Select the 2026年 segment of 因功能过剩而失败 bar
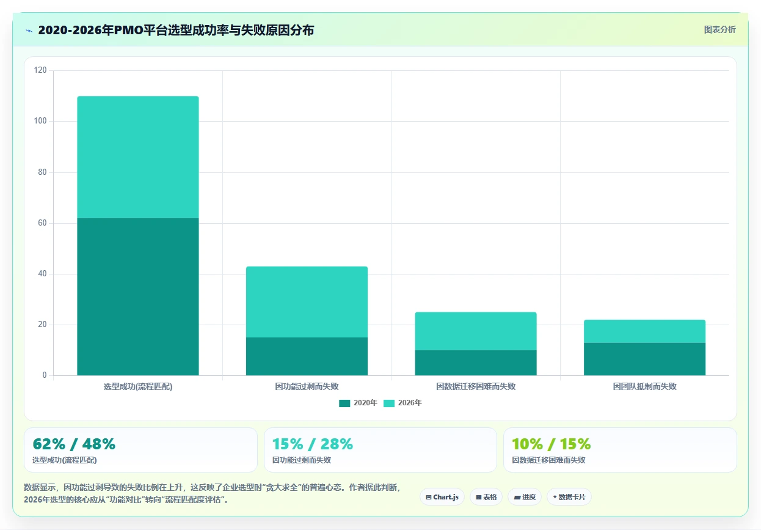This screenshot has width=761, height=530. tap(307, 302)
